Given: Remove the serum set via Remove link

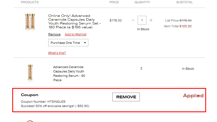Looking at the screenshot, I should click(x=54, y=34).
